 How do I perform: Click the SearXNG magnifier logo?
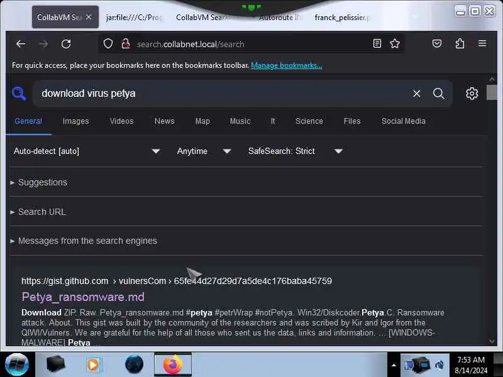pos(19,94)
